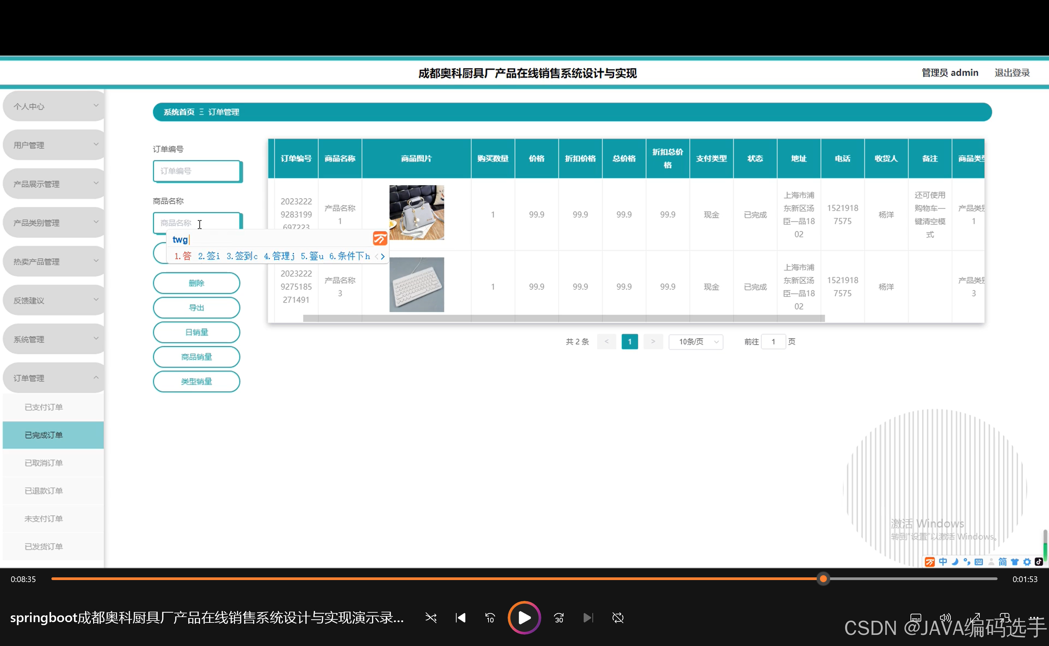This screenshot has width=1049, height=646.
Task: Open the 10条/页 page size dropdown
Action: (x=696, y=342)
